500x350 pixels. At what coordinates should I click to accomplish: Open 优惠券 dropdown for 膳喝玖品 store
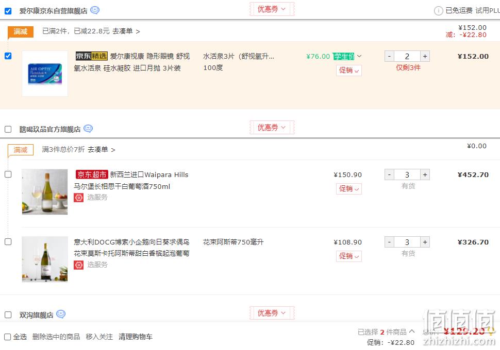272,128
